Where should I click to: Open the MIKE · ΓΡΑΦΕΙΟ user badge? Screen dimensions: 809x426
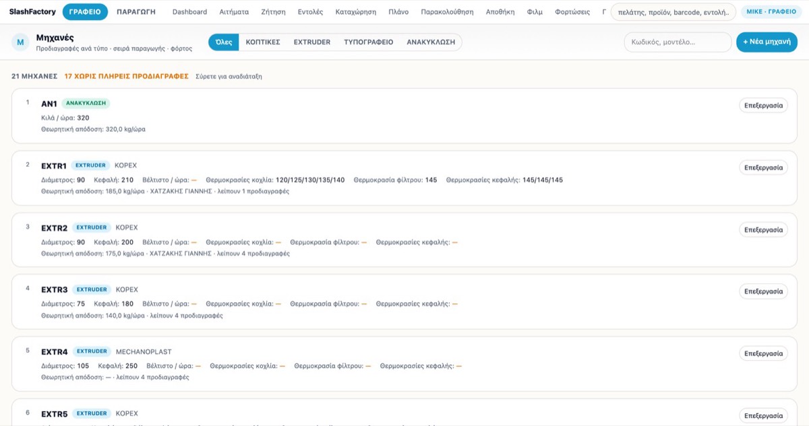[771, 12]
